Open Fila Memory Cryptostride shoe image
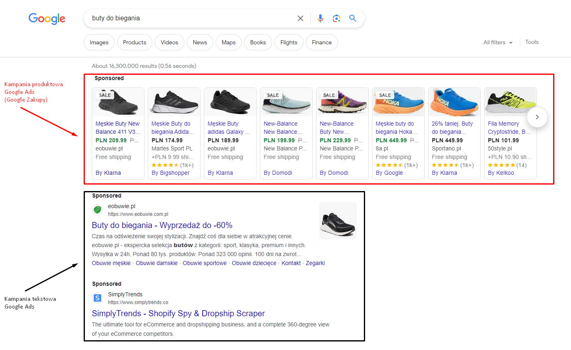571x350 pixels. pyautogui.click(x=510, y=102)
